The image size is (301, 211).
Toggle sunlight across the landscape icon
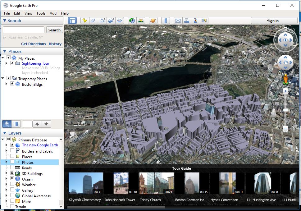[x=141, y=21]
